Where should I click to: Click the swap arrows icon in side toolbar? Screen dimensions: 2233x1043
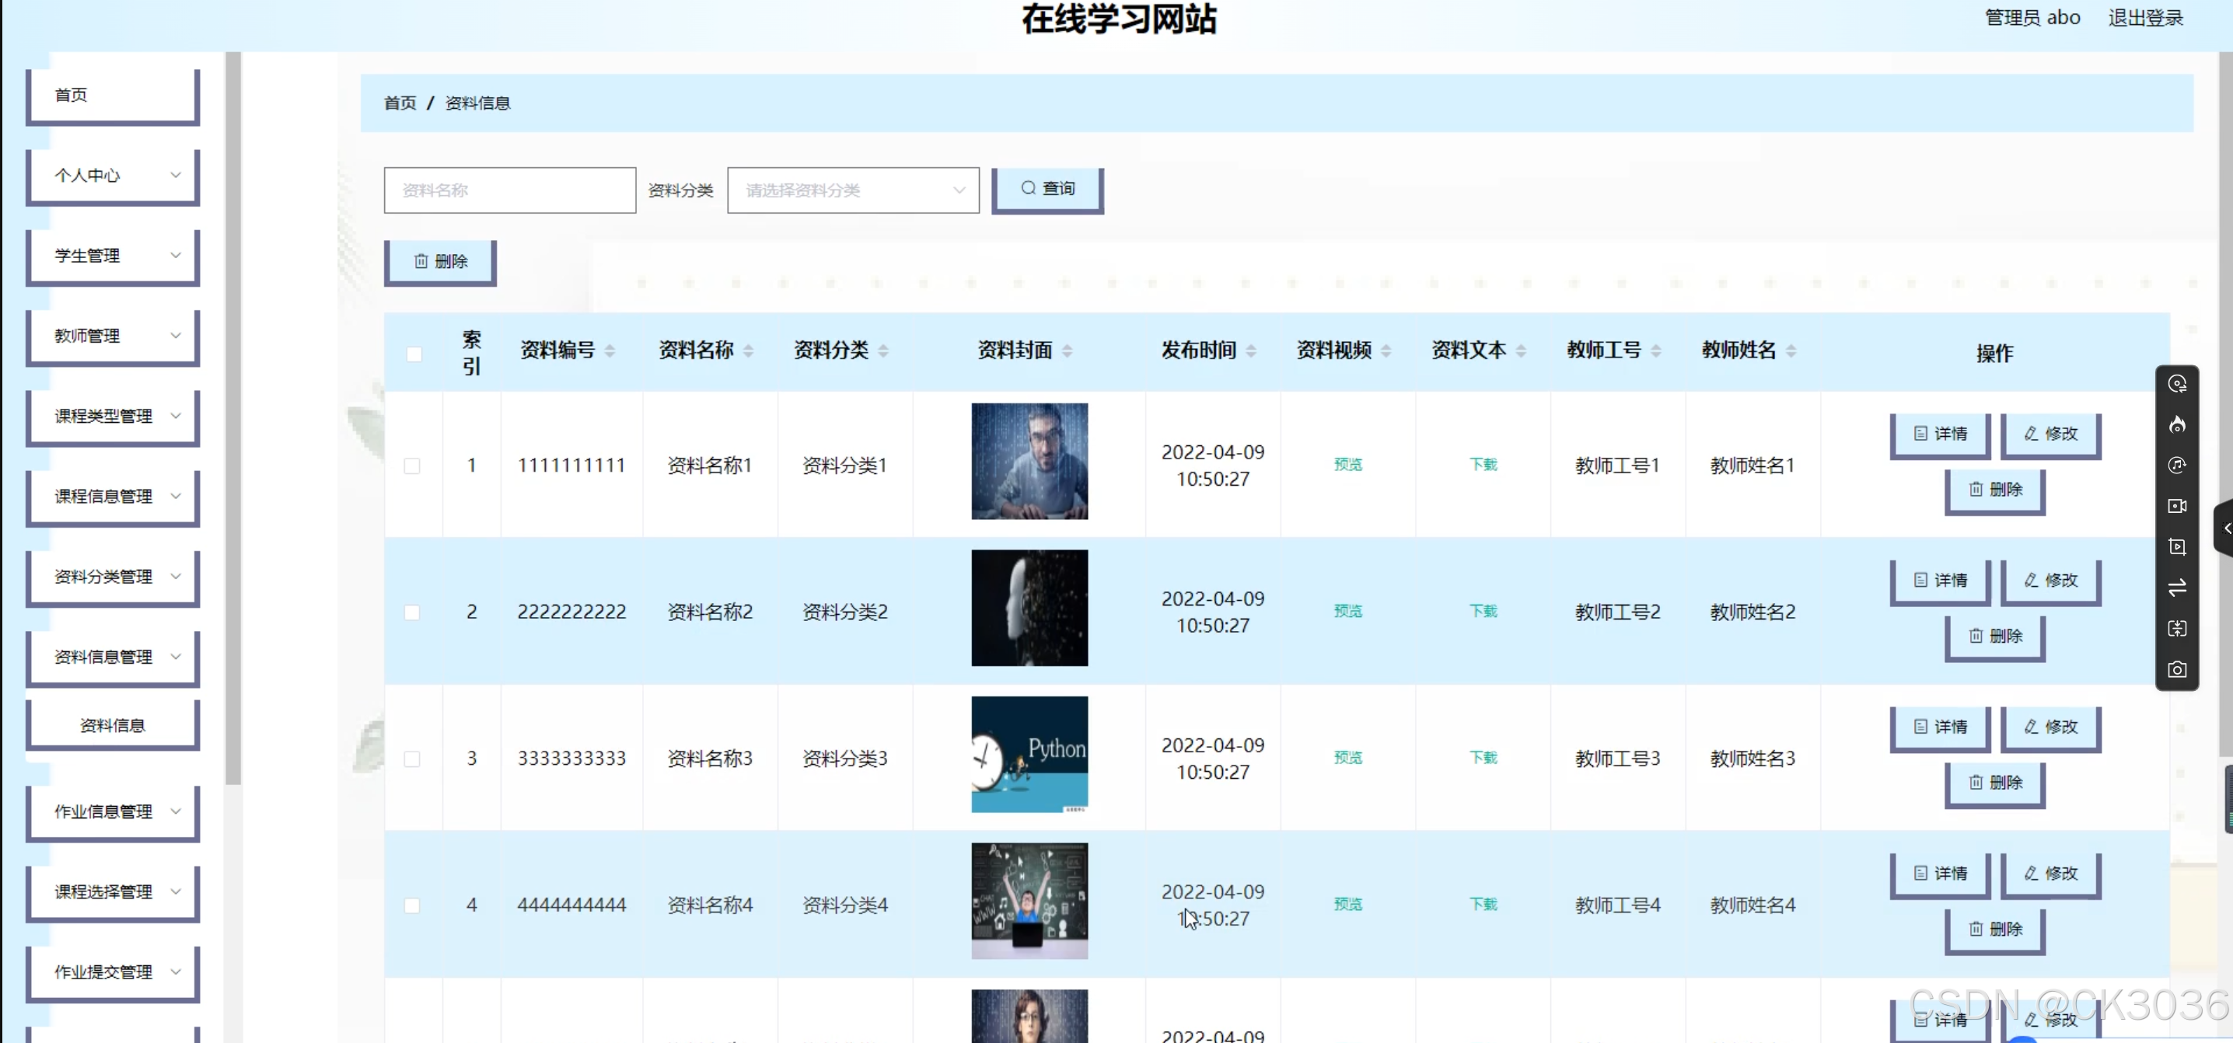point(2177,588)
